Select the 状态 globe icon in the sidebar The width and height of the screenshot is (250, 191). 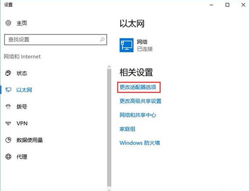pyautogui.click(x=8, y=73)
